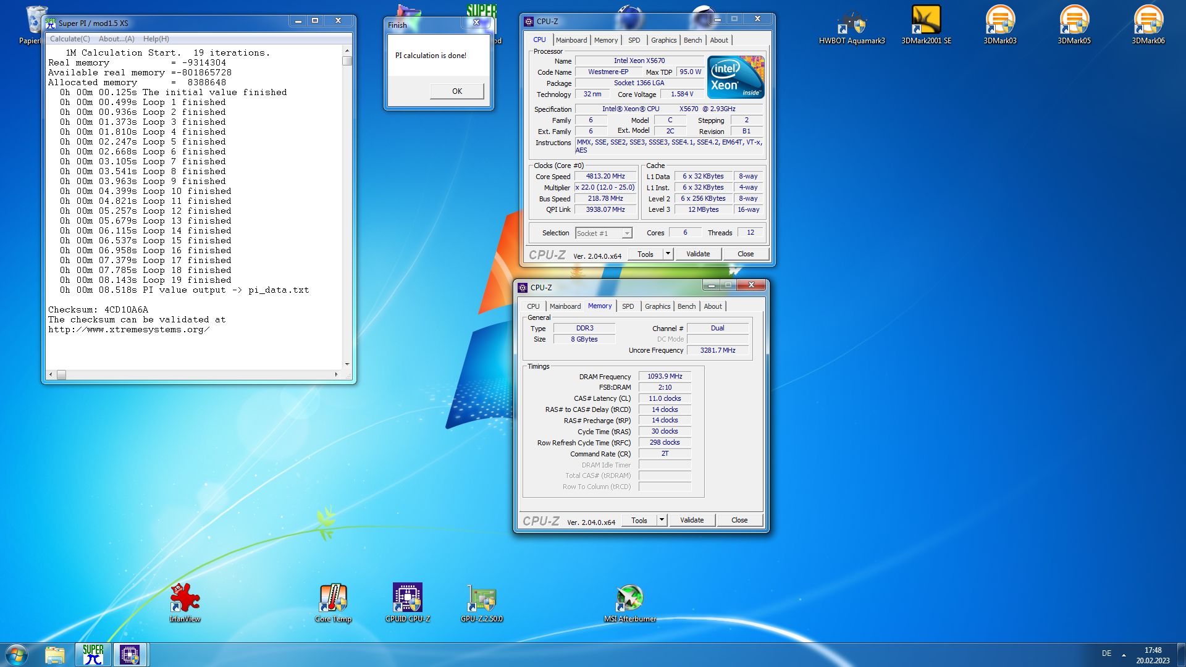Open MSI Afterburner desktop icon
This screenshot has width=1186, height=667.
tap(629, 603)
